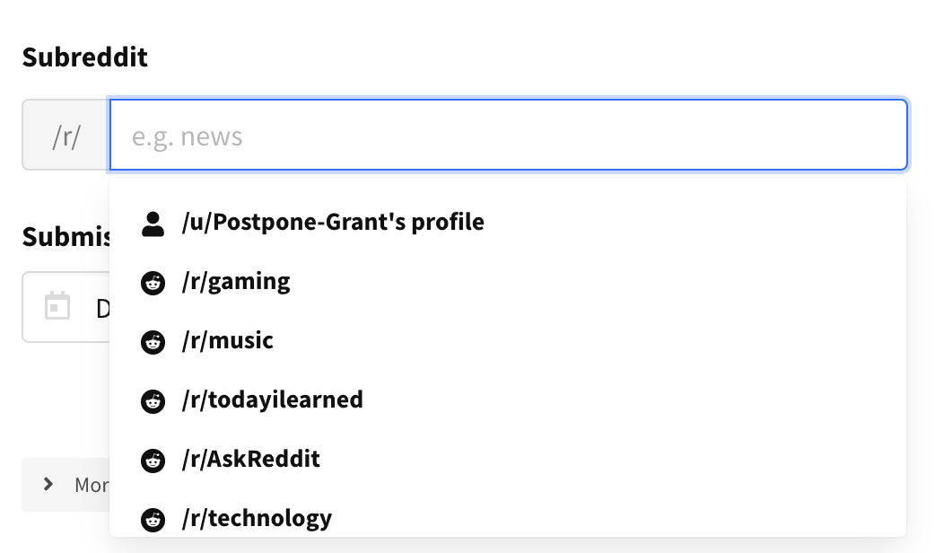Viewport: 935px width, 553px height.
Task: Click the Reddit icon next to /r/AskReddit
Action: click(x=153, y=460)
